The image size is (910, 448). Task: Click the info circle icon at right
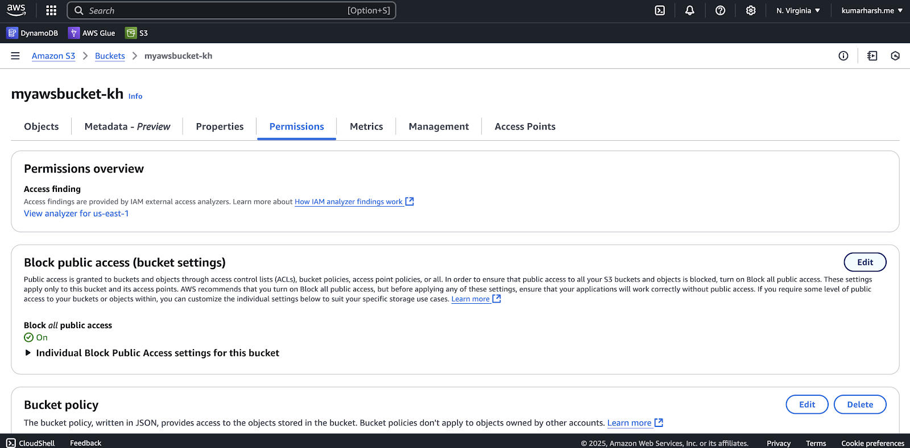pos(843,56)
